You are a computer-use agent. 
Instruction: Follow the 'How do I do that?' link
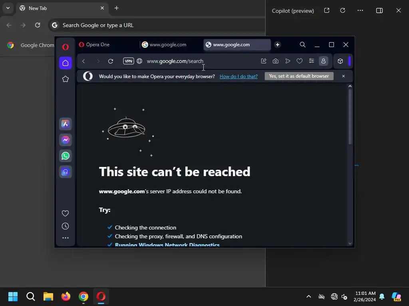[238, 76]
